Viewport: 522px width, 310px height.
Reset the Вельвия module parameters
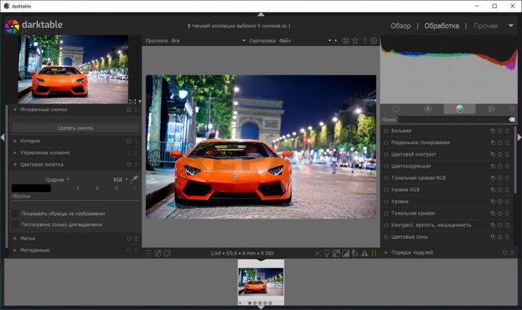point(500,131)
